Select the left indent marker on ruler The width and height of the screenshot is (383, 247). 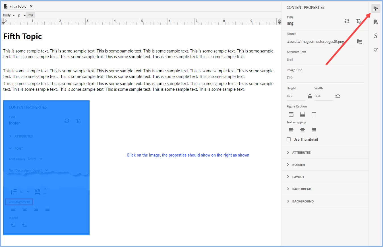4,23
